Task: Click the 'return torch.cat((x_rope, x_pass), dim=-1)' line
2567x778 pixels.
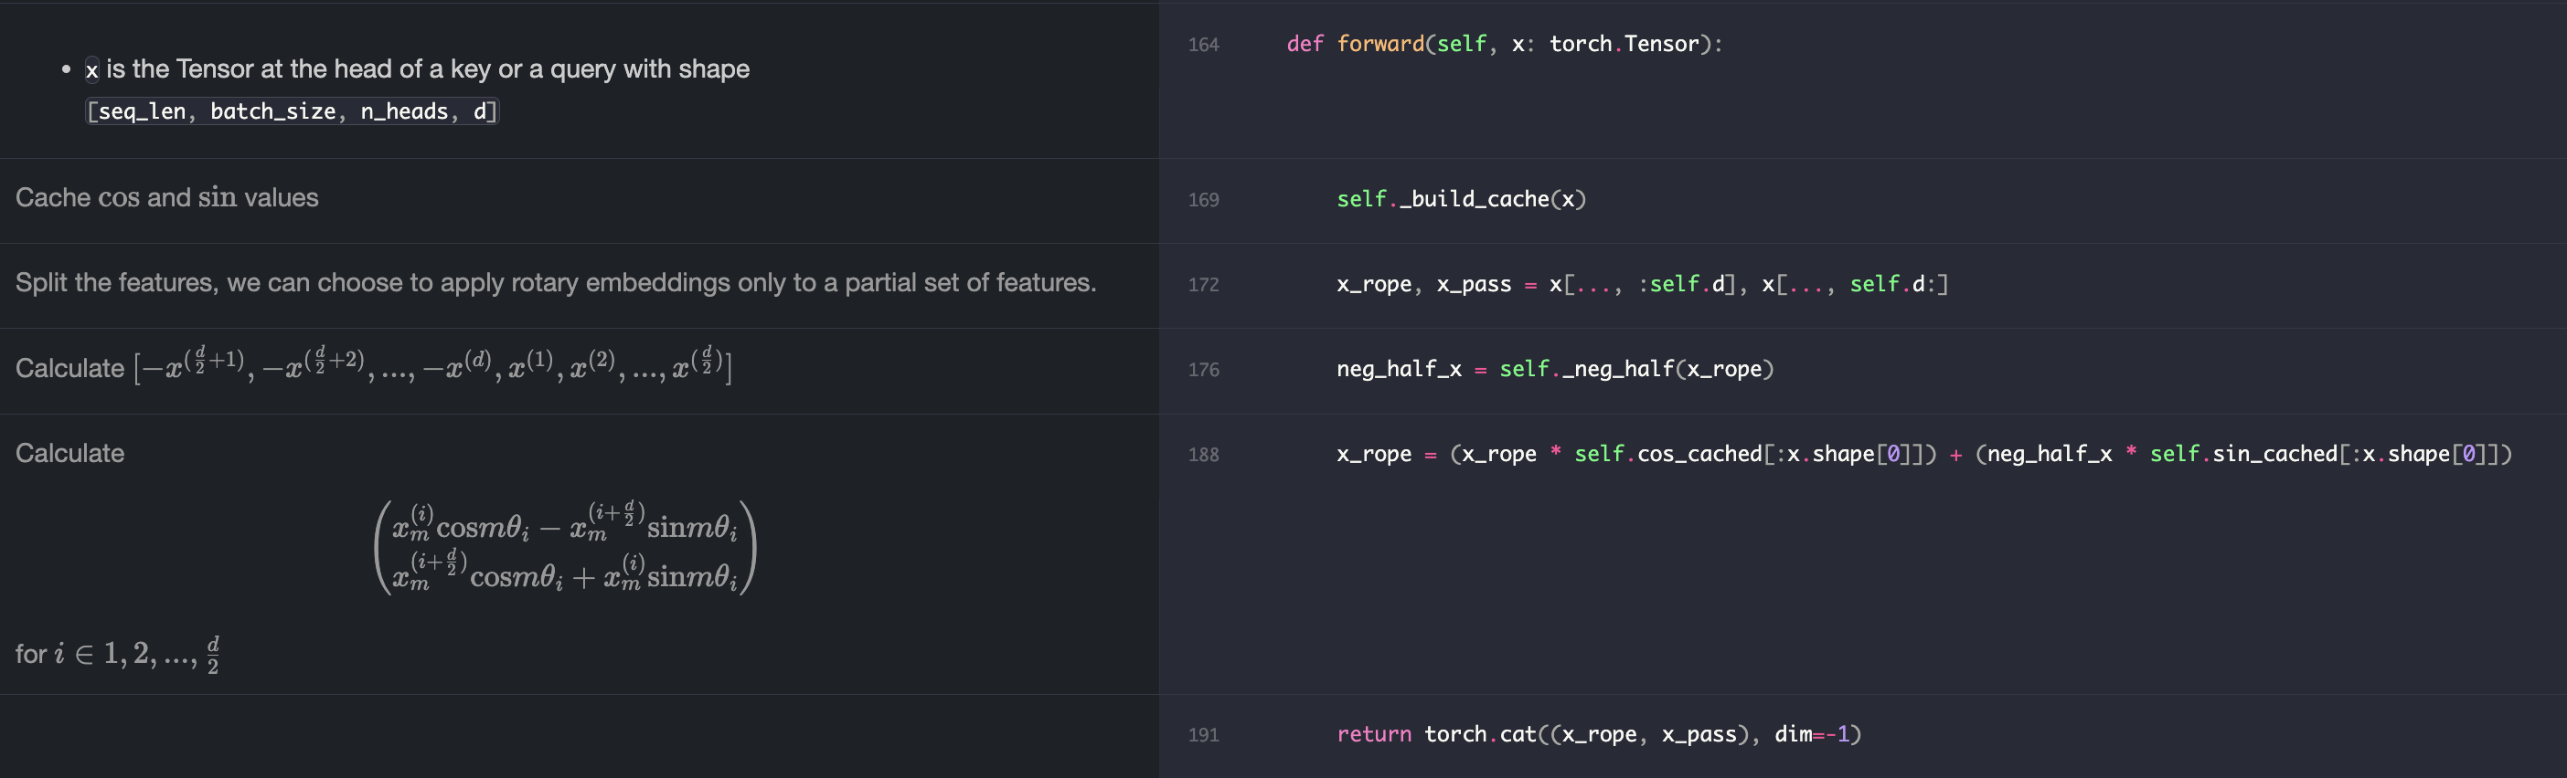Action: 1598,734
